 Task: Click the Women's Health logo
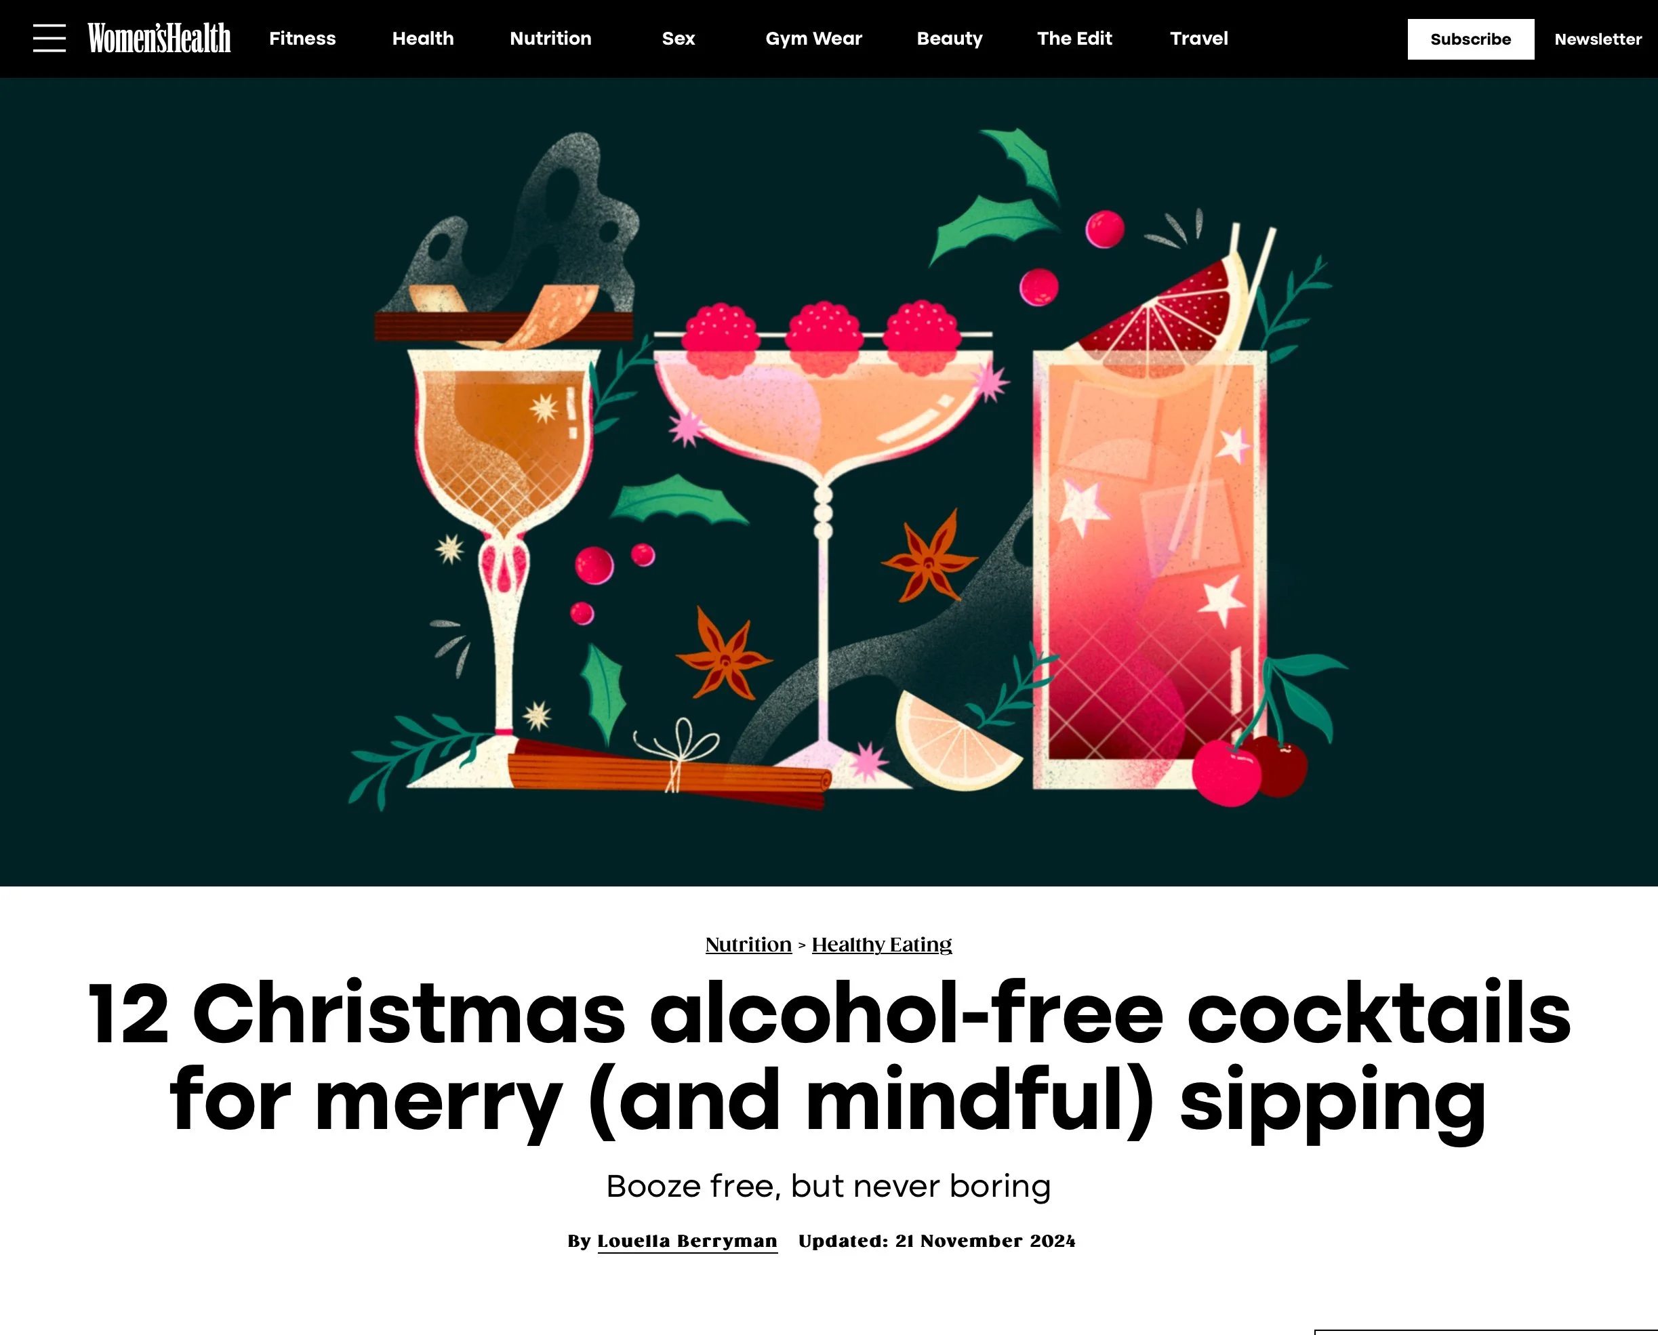[x=159, y=39]
